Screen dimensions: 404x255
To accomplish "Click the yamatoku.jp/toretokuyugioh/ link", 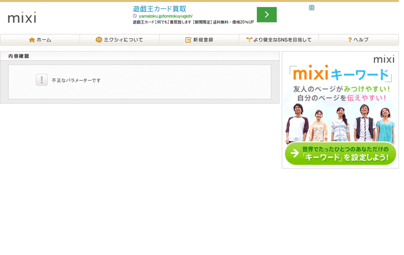I will [x=166, y=16].
